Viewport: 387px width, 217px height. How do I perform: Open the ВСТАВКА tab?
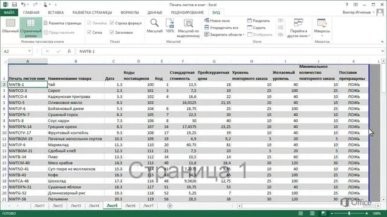pyautogui.click(x=56, y=13)
